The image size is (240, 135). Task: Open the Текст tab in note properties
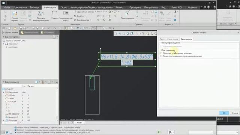pos(162,39)
